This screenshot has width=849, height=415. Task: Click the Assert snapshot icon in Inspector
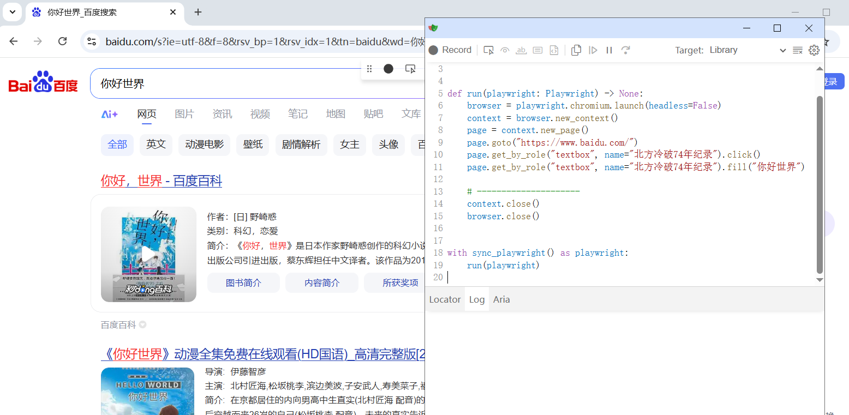click(x=554, y=50)
